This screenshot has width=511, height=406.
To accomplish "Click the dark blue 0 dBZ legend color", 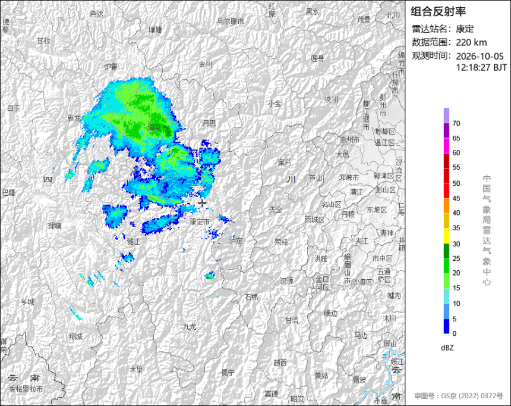I will pos(446,326).
